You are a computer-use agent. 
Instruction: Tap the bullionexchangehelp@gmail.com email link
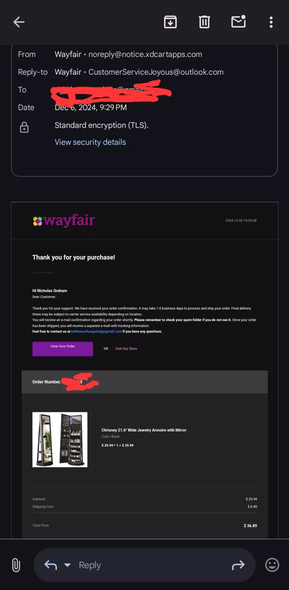coord(96,332)
